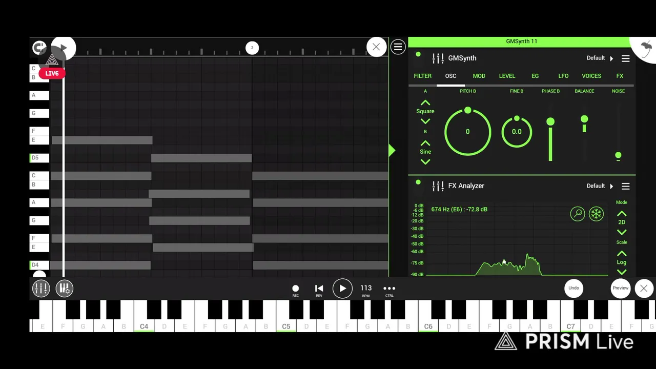Adjust the BALANCE slider handle
The height and width of the screenshot is (369, 656).
pos(584,119)
